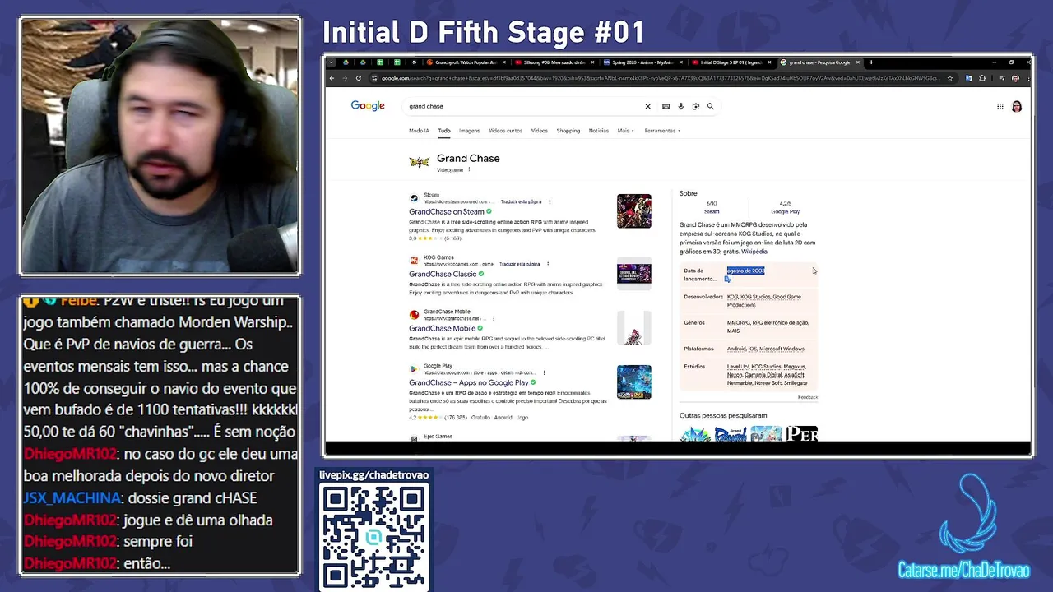Click Traduzir esta página for KOG Games
Screen dimensions: 1053x592
[x=519, y=264]
